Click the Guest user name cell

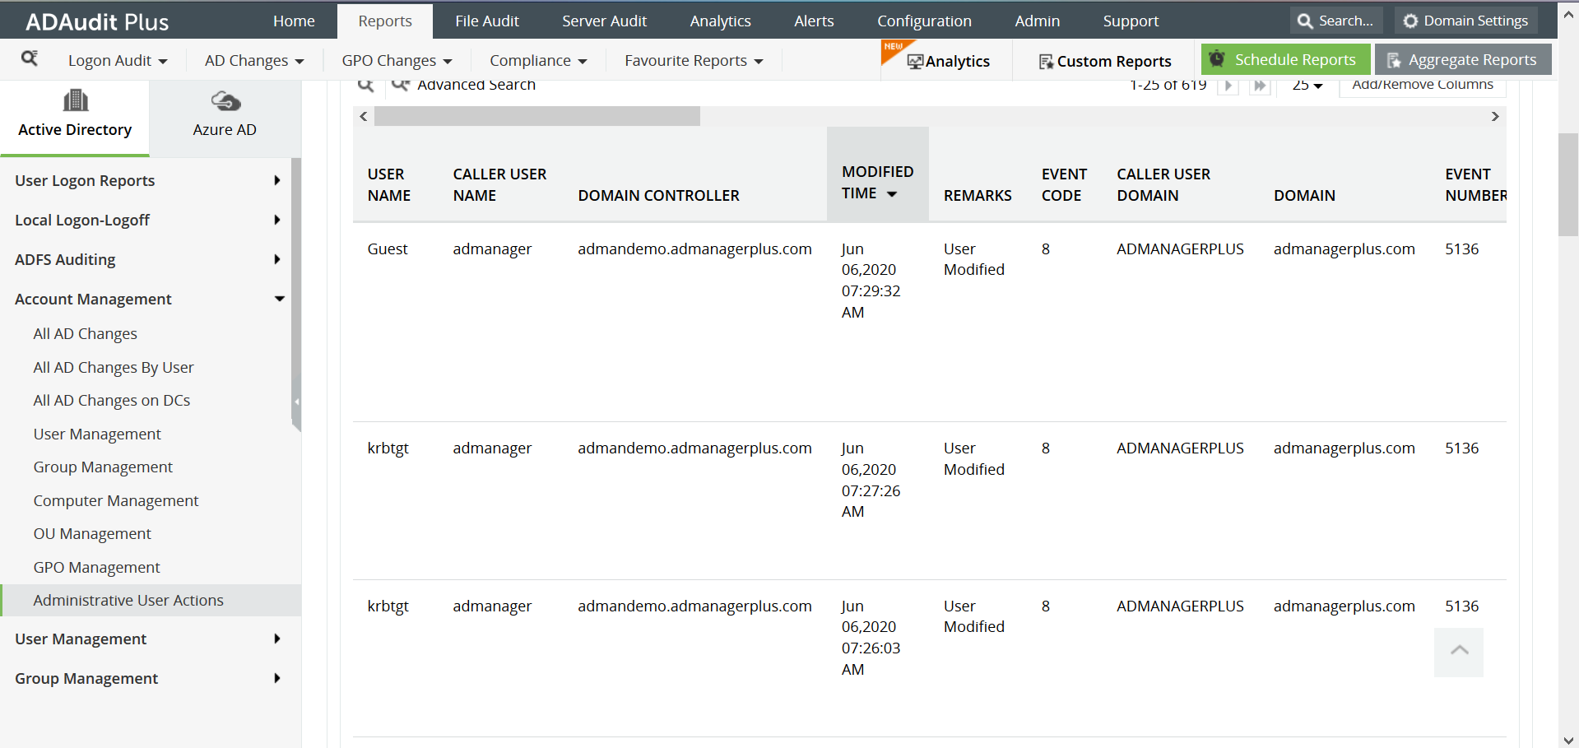tap(388, 249)
